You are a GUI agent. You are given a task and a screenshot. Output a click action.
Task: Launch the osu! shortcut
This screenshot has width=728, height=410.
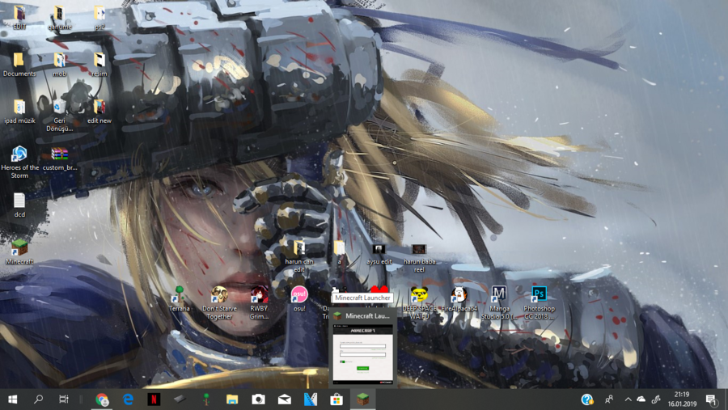point(299,299)
